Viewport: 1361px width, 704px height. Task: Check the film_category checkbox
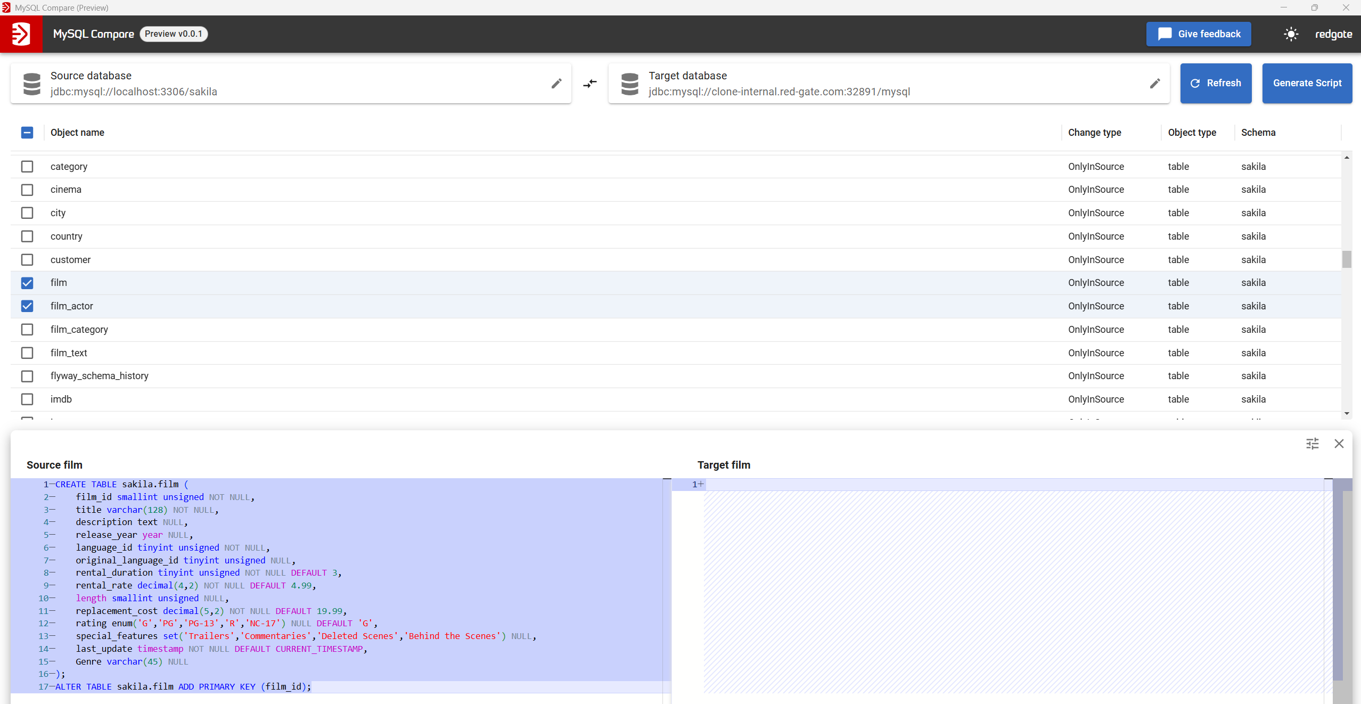click(27, 330)
